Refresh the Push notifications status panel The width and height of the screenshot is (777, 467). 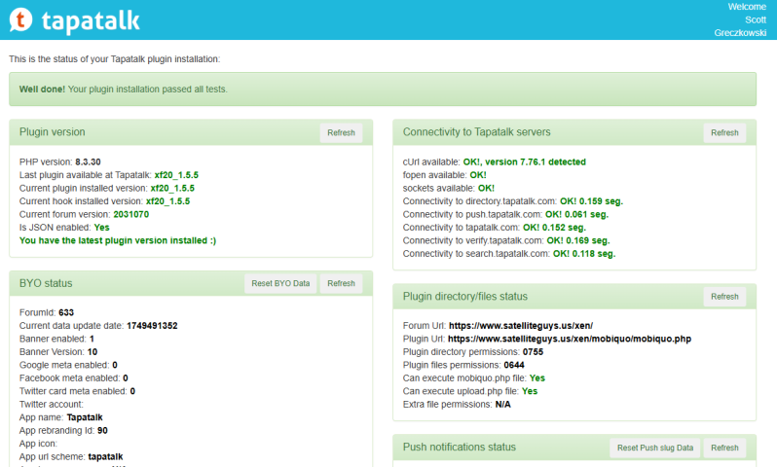pyautogui.click(x=724, y=448)
